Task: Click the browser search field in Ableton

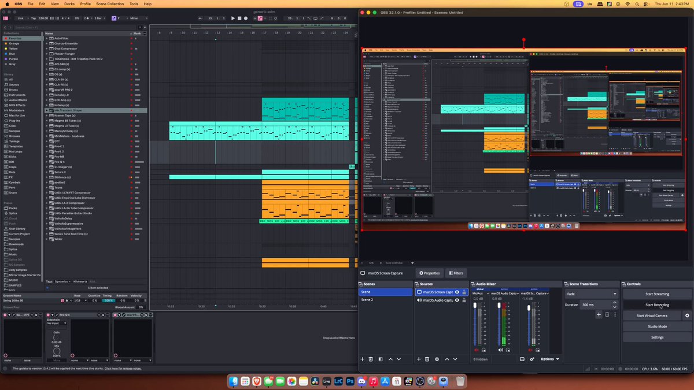Action: click(75, 27)
